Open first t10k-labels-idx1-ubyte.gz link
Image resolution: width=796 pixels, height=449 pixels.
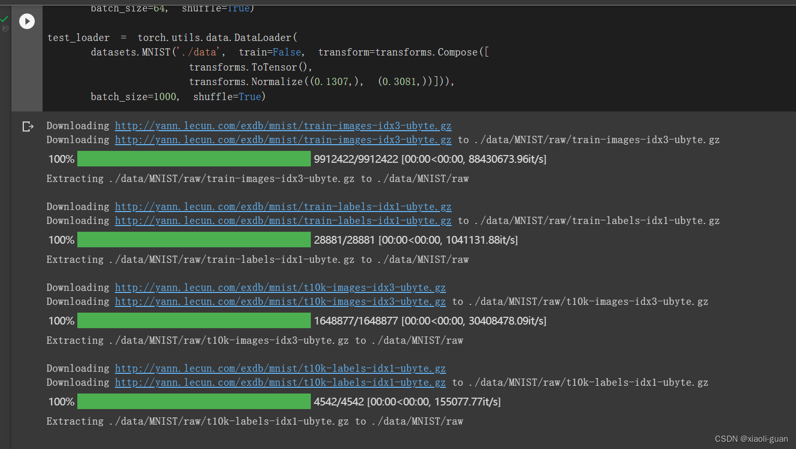point(280,368)
